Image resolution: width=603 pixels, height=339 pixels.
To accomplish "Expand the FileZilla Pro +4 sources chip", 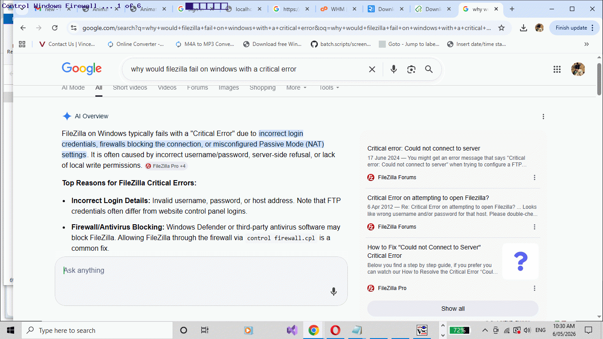I will pyautogui.click(x=166, y=166).
